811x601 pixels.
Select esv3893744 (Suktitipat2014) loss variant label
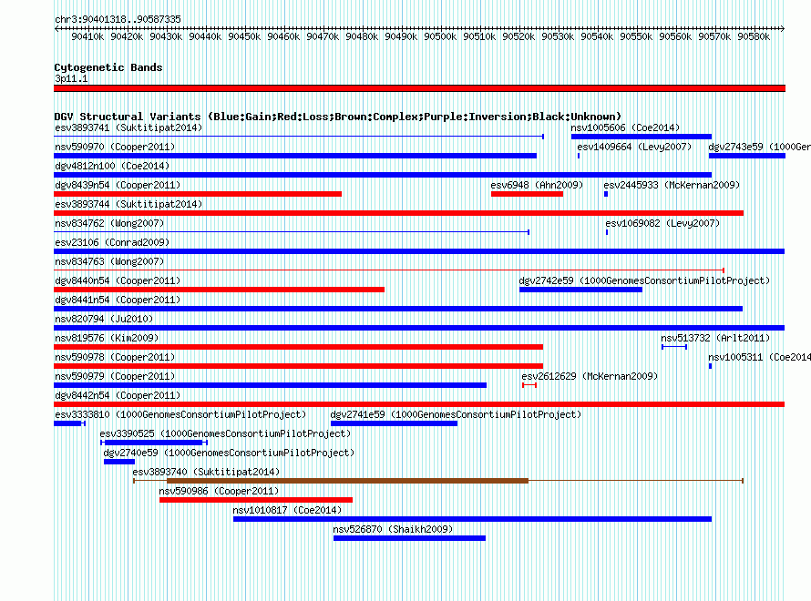(128, 204)
